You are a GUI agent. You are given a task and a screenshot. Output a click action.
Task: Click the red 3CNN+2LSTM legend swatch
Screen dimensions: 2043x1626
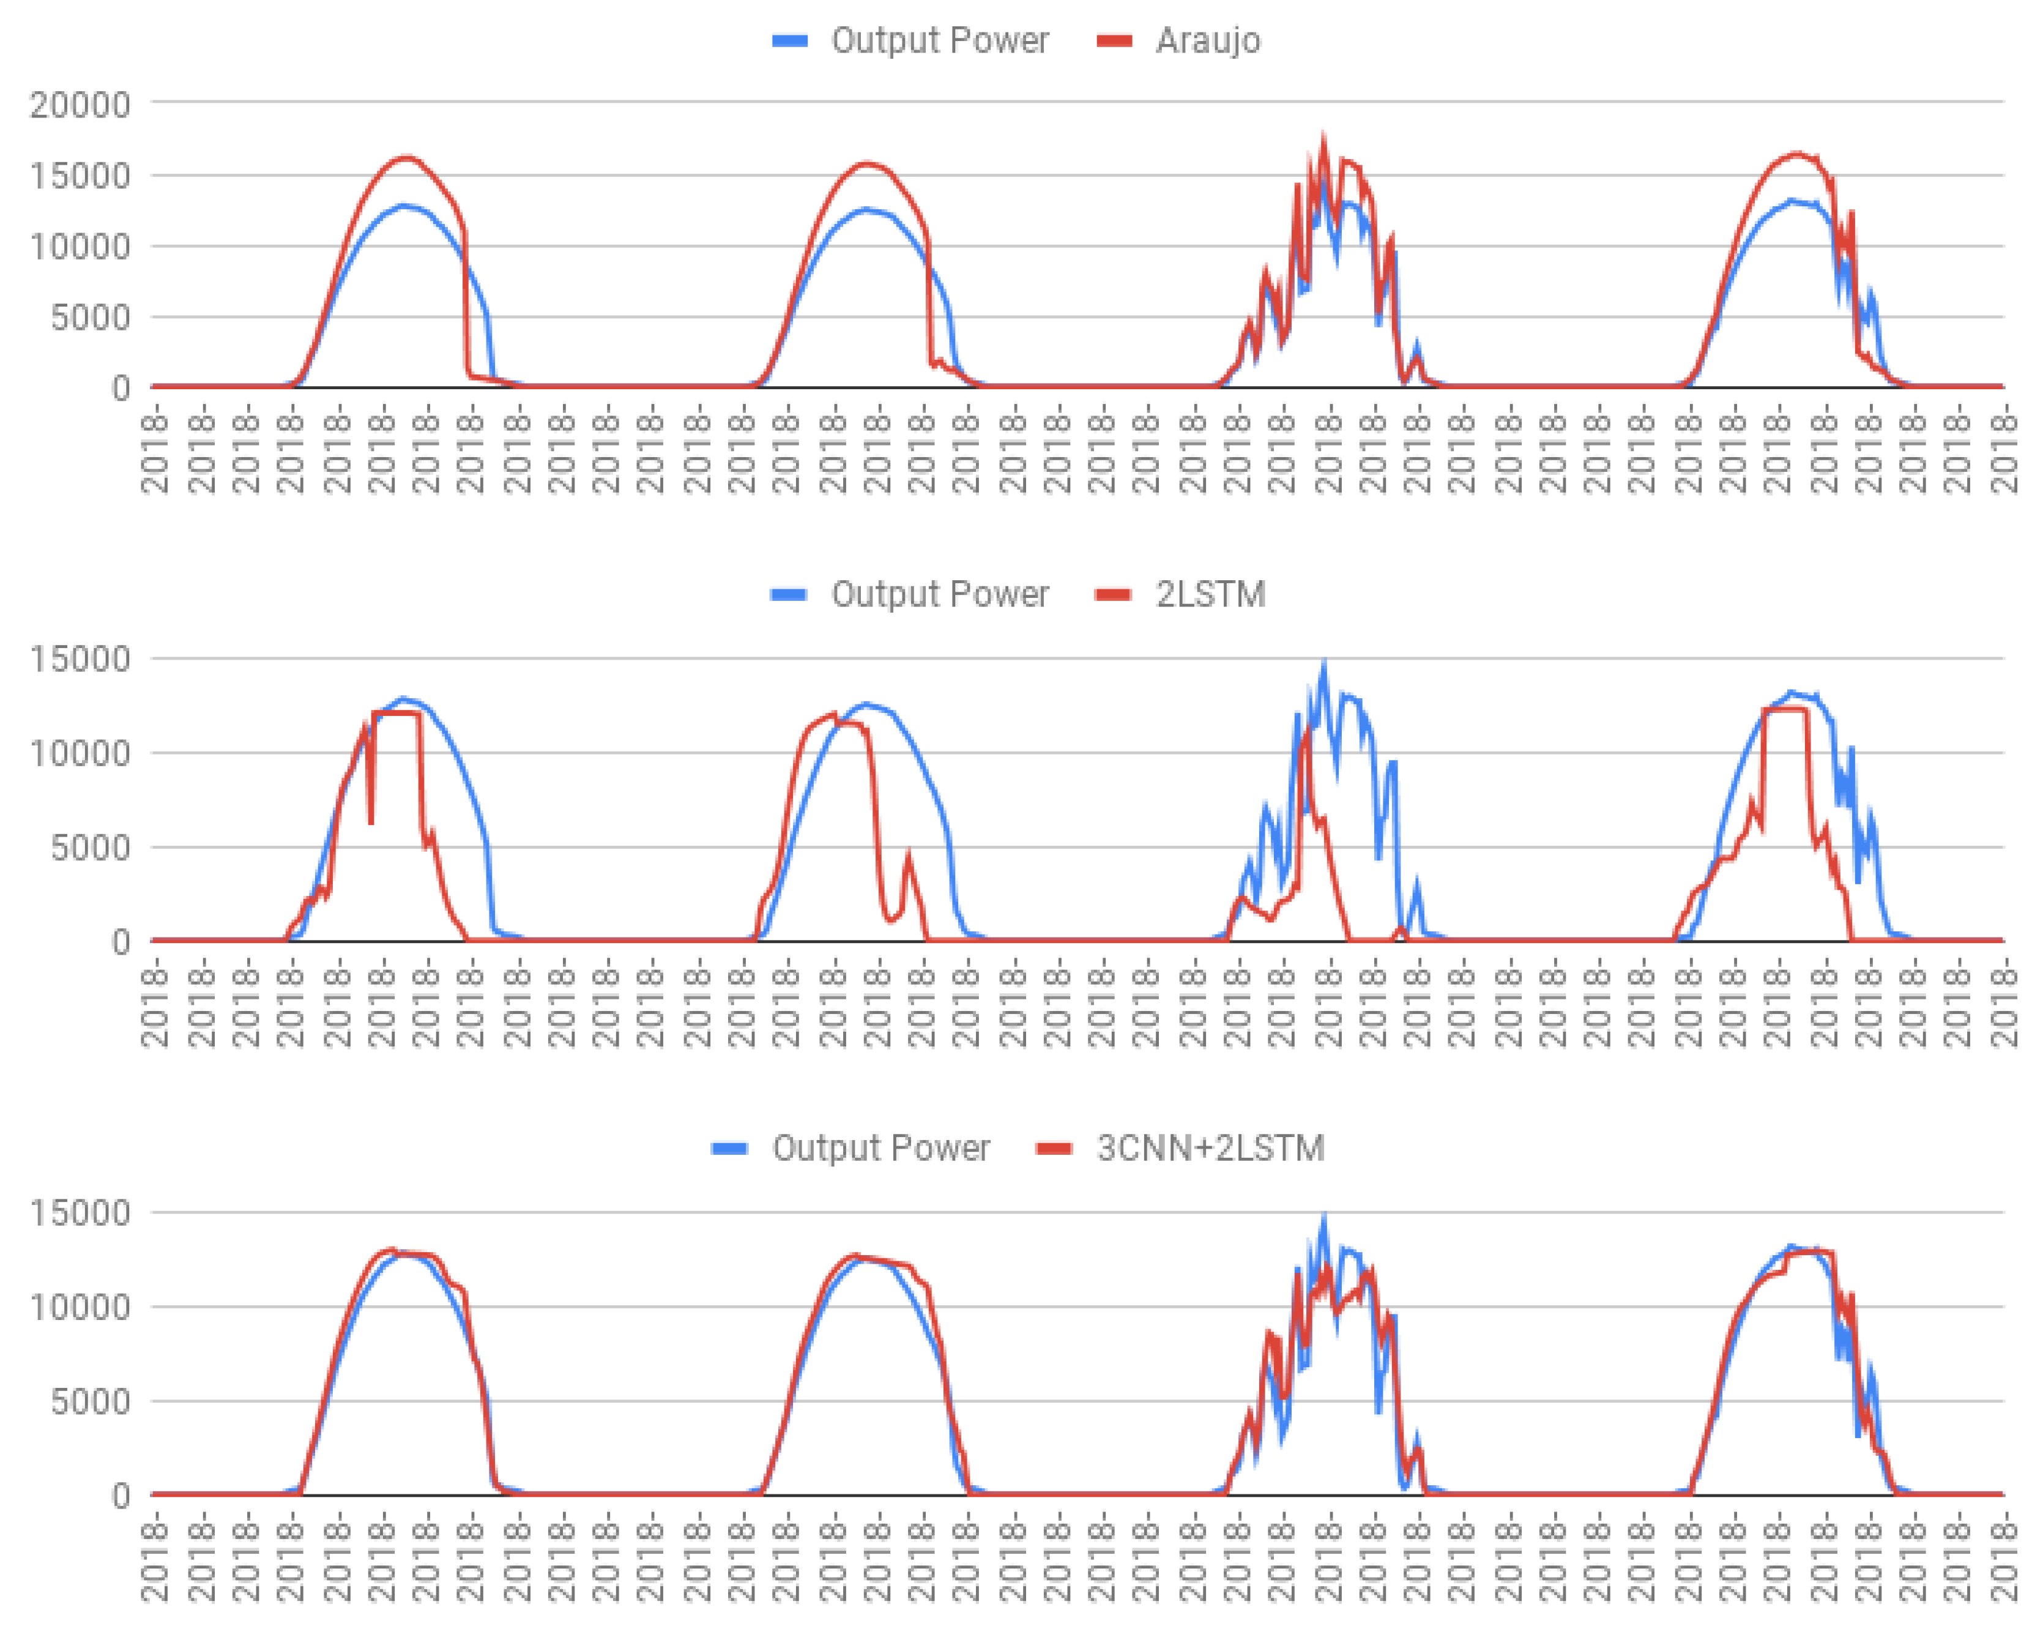[x=1055, y=1147]
